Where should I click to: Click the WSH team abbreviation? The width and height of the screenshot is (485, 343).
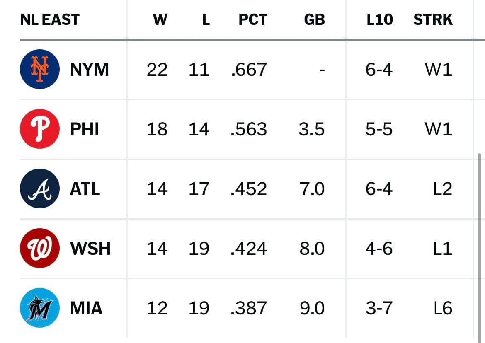[90, 249]
